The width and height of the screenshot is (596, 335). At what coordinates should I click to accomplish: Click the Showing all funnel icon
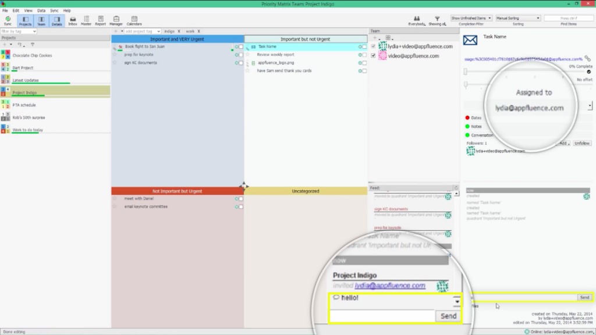(x=437, y=20)
